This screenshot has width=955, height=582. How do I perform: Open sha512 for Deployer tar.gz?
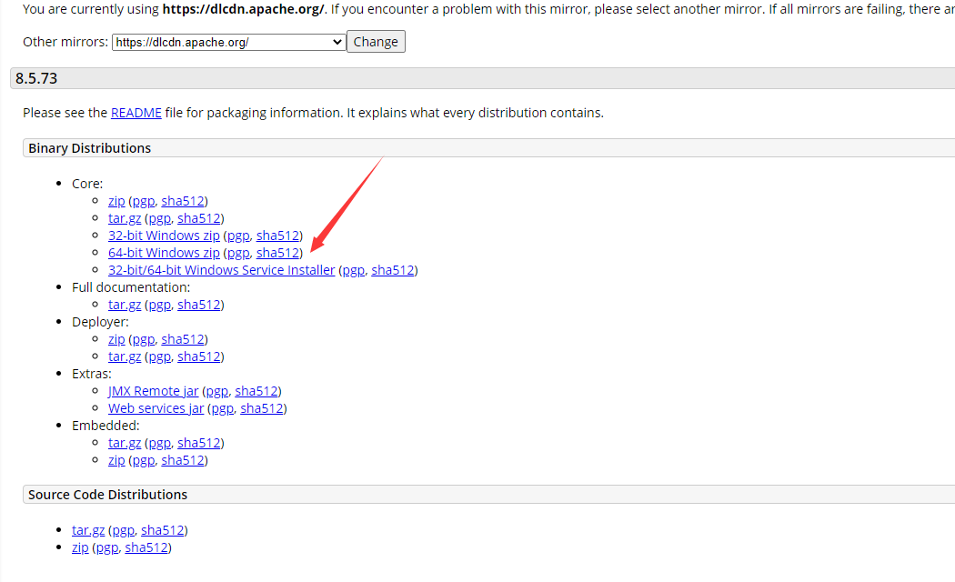[x=198, y=356]
